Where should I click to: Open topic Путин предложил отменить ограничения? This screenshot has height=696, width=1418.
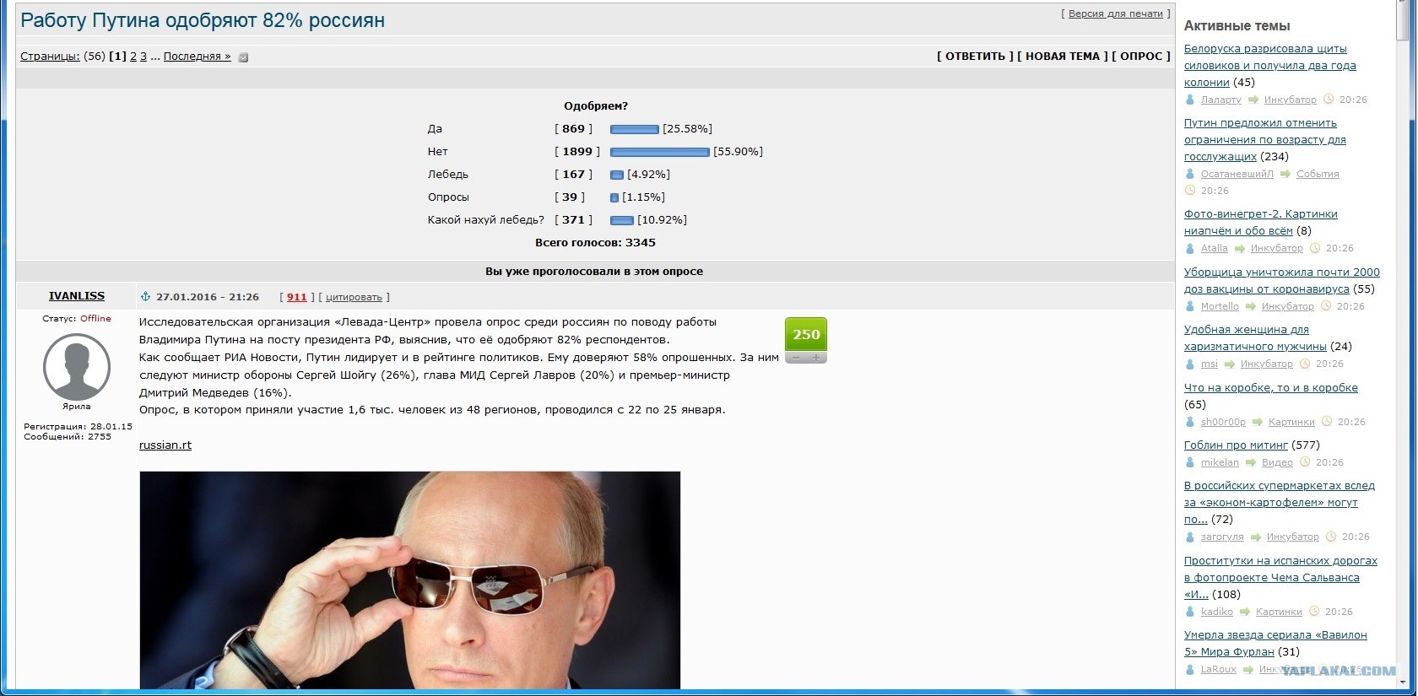click(x=1264, y=140)
